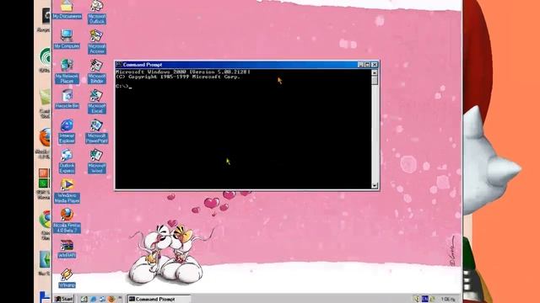Minimize the Command Prompt window
This screenshot has height=303, width=540.
[x=360, y=65]
